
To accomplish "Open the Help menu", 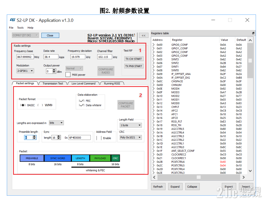I will pyautogui.click(x=30, y=28).
